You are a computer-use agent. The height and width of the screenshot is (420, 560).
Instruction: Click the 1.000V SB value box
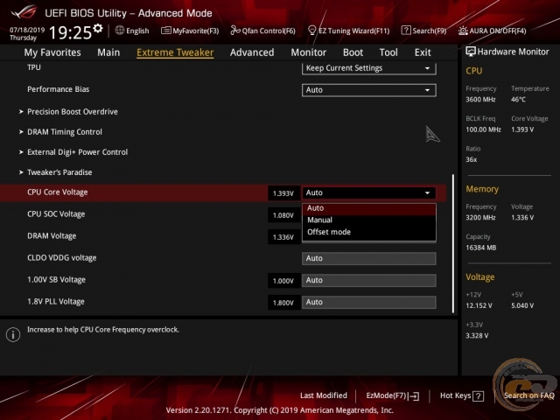click(283, 281)
